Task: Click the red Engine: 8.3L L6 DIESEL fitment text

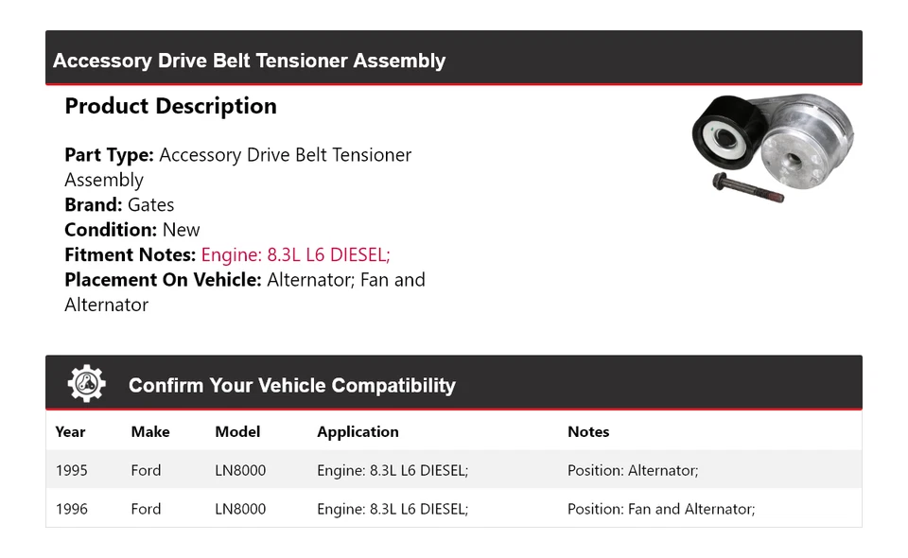Action: pyautogui.click(x=295, y=254)
